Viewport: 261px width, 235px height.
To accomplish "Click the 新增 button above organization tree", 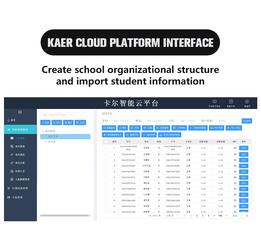I will pos(46,122).
